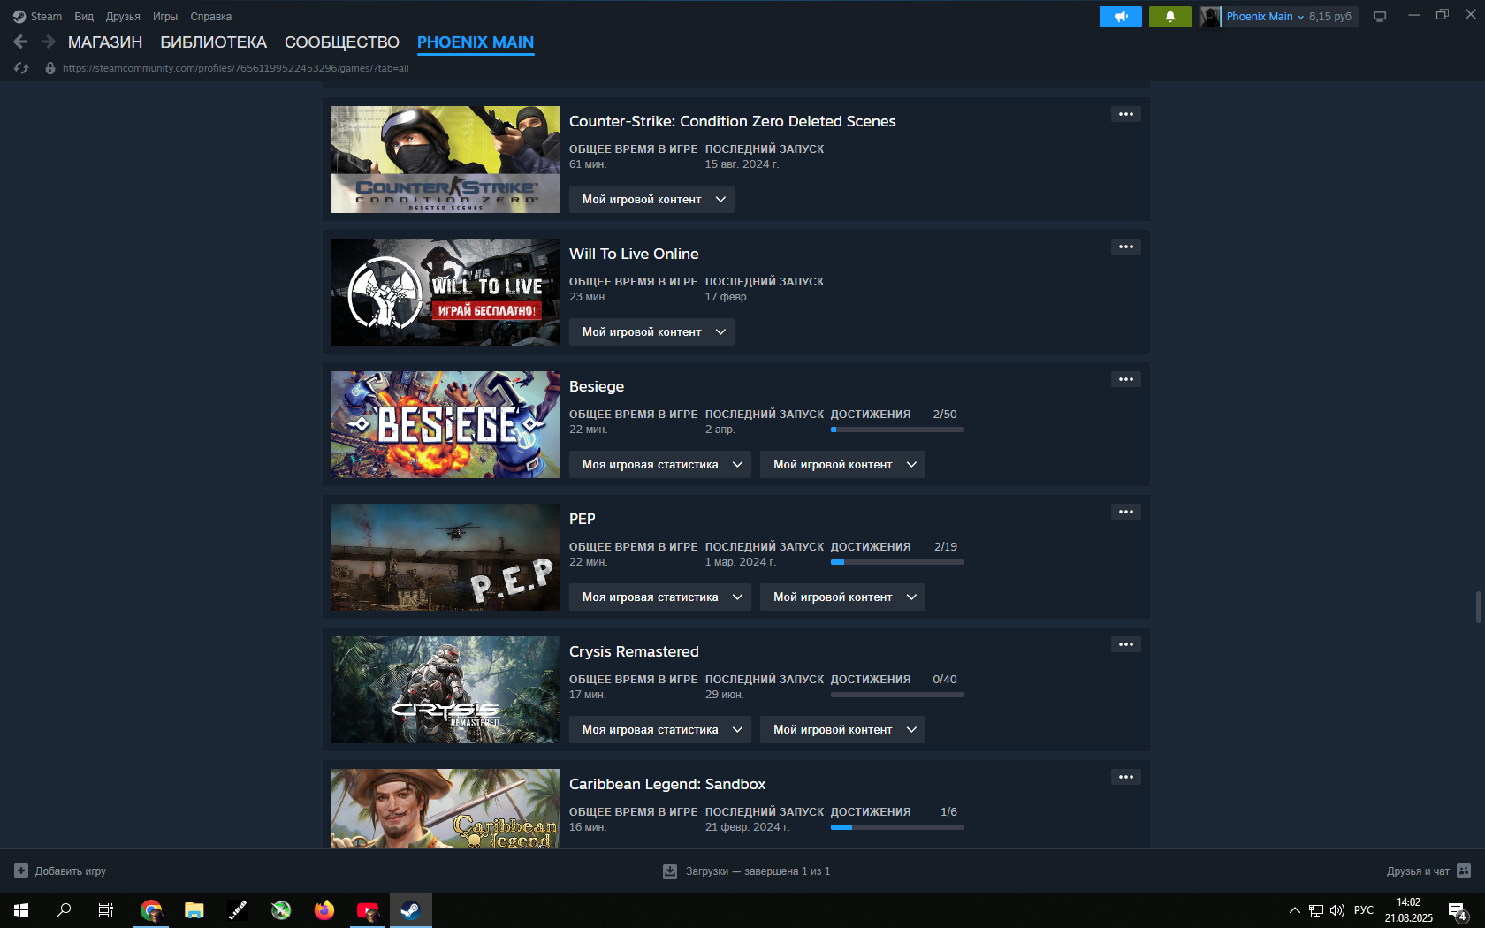Open the megaphone announcements button
This screenshot has width=1485, height=928.
(x=1120, y=17)
